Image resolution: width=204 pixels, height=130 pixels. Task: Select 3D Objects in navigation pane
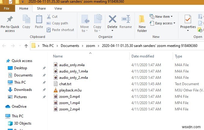23,123
